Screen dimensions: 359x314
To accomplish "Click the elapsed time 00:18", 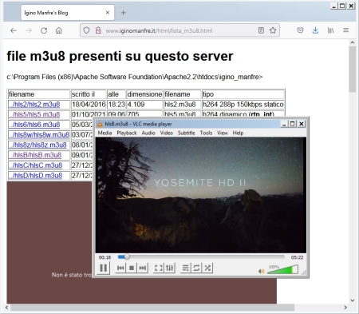I will click(105, 257).
